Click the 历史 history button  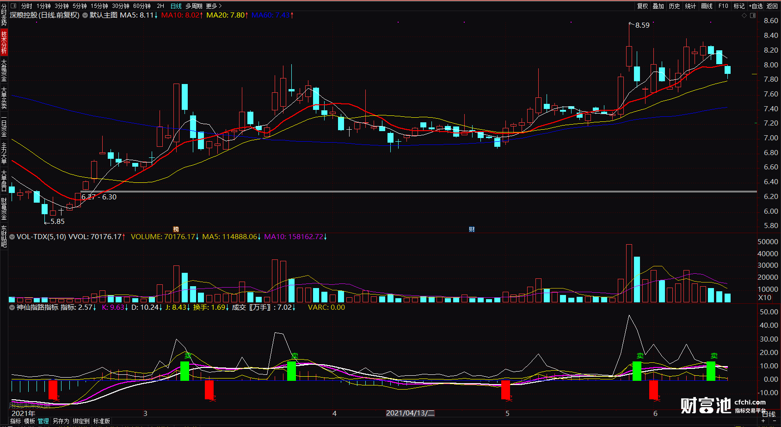tap(675, 6)
